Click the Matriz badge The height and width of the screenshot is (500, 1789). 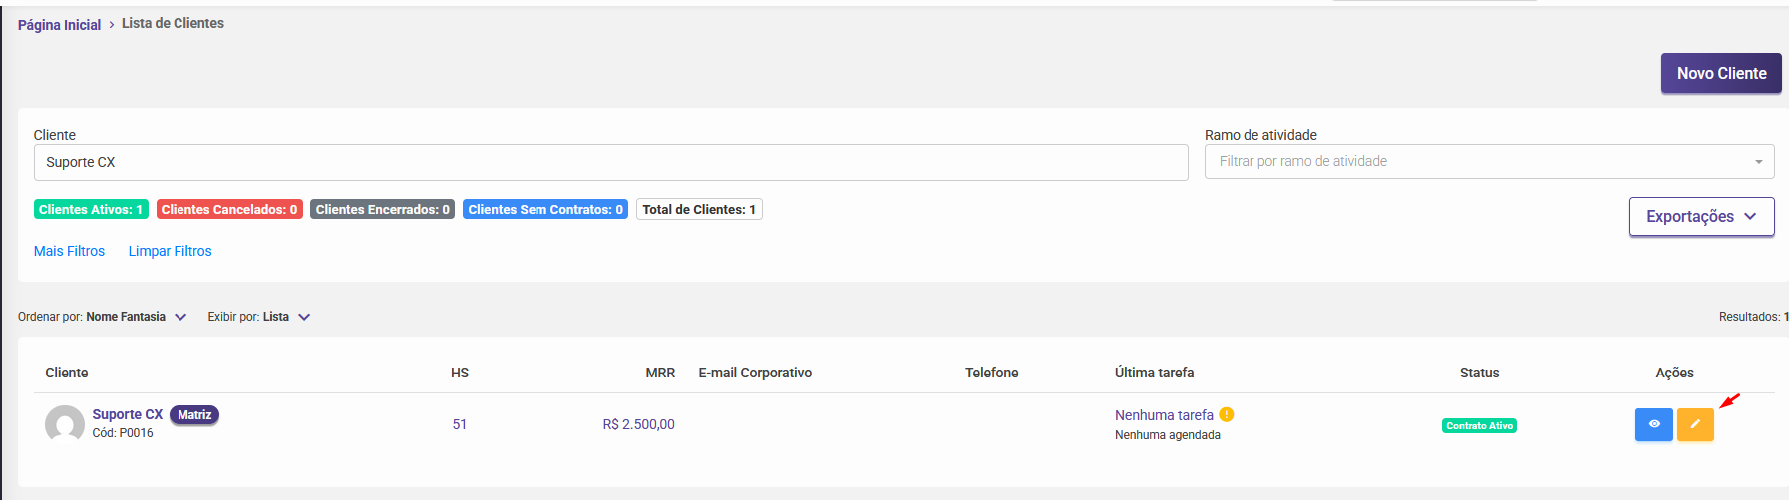coord(194,415)
